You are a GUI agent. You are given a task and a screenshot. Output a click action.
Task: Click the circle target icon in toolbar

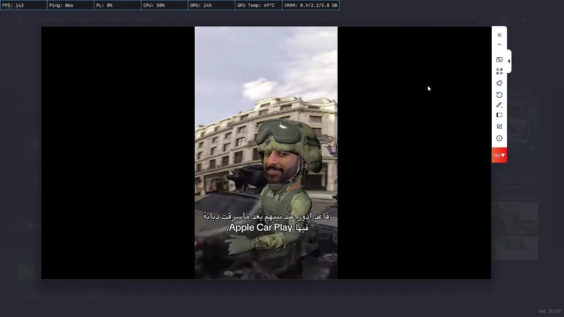point(499,138)
